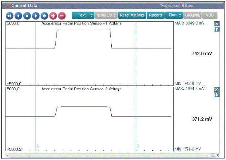This screenshot has width=226, height=160.
Task: Close the Sensor-1 Voltage graph
Action: coord(217,24)
